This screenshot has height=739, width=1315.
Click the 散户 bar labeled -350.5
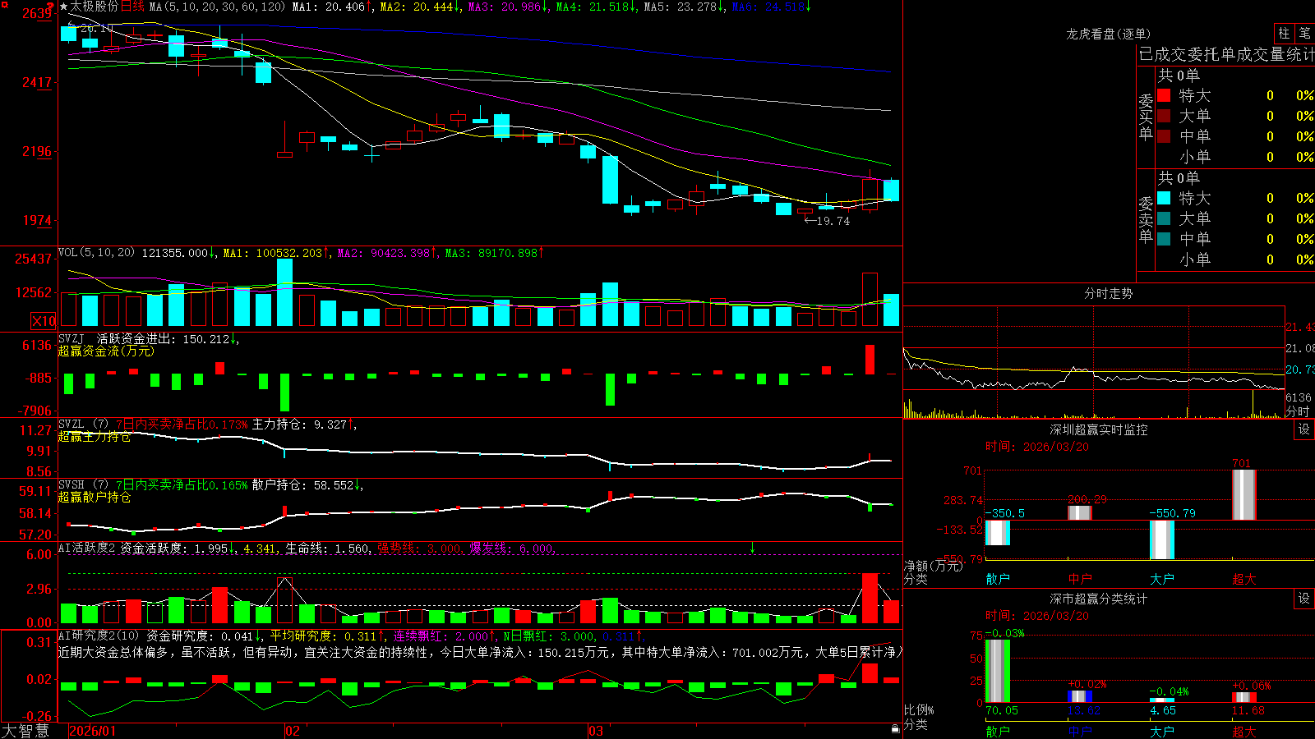click(998, 532)
